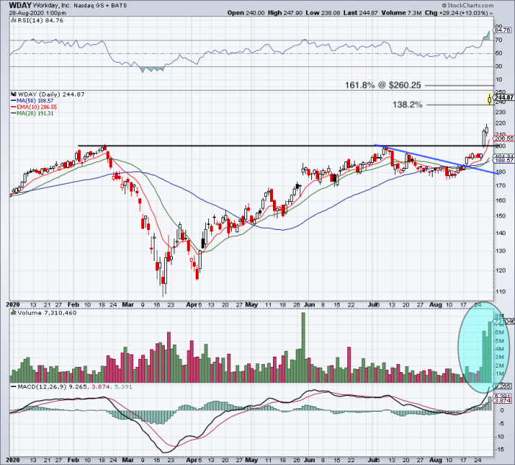The image size is (515, 465).
Task: Click the WDAY ticker symbol in the header
Action: tap(21, 5)
